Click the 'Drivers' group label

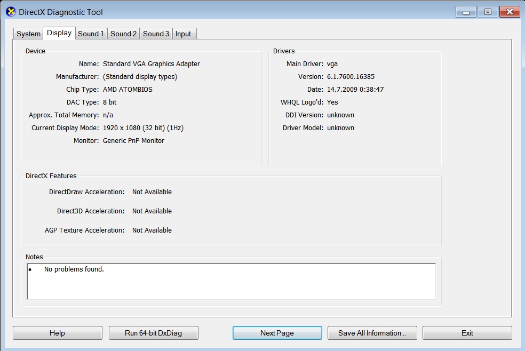coord(284,51)
